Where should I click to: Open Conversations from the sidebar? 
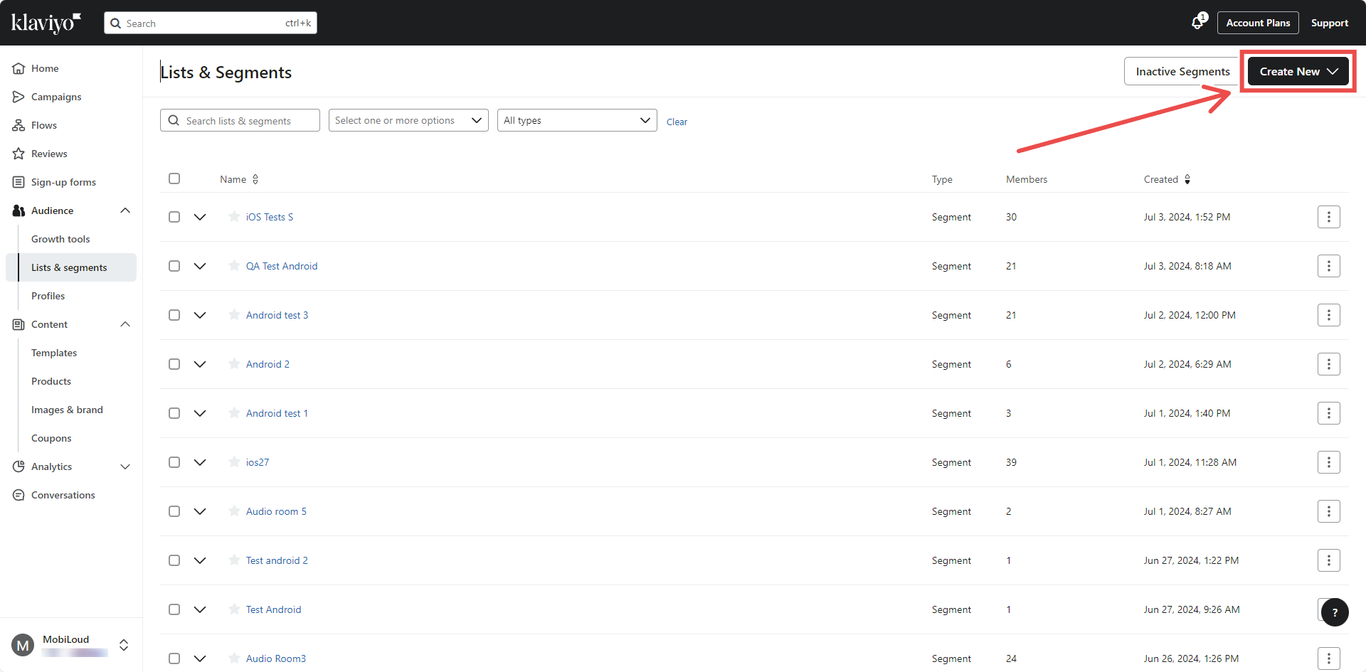click(x=63, y=495)
